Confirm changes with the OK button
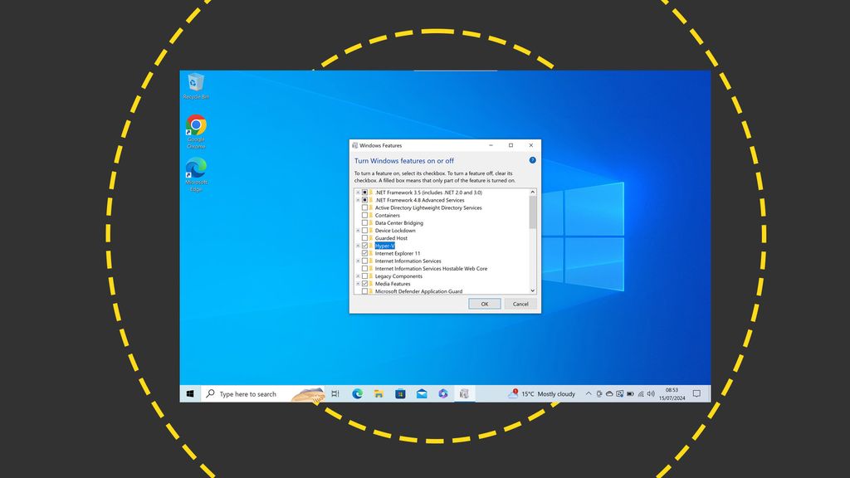 tap(485, 304)
